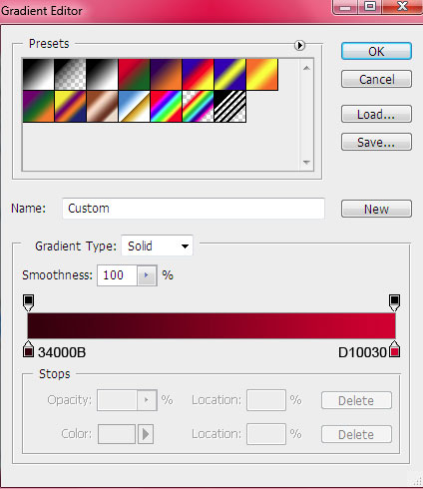Viewport: 423px width, 489px height.
Task: Select the orange, yellow, orange gradient preset
Action: [261, 74]
